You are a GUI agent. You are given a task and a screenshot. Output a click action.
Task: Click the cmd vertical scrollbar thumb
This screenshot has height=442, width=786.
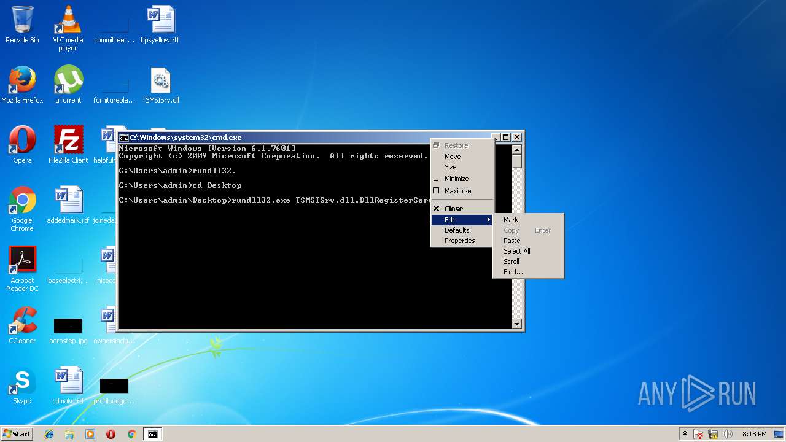tap(516, 161)
